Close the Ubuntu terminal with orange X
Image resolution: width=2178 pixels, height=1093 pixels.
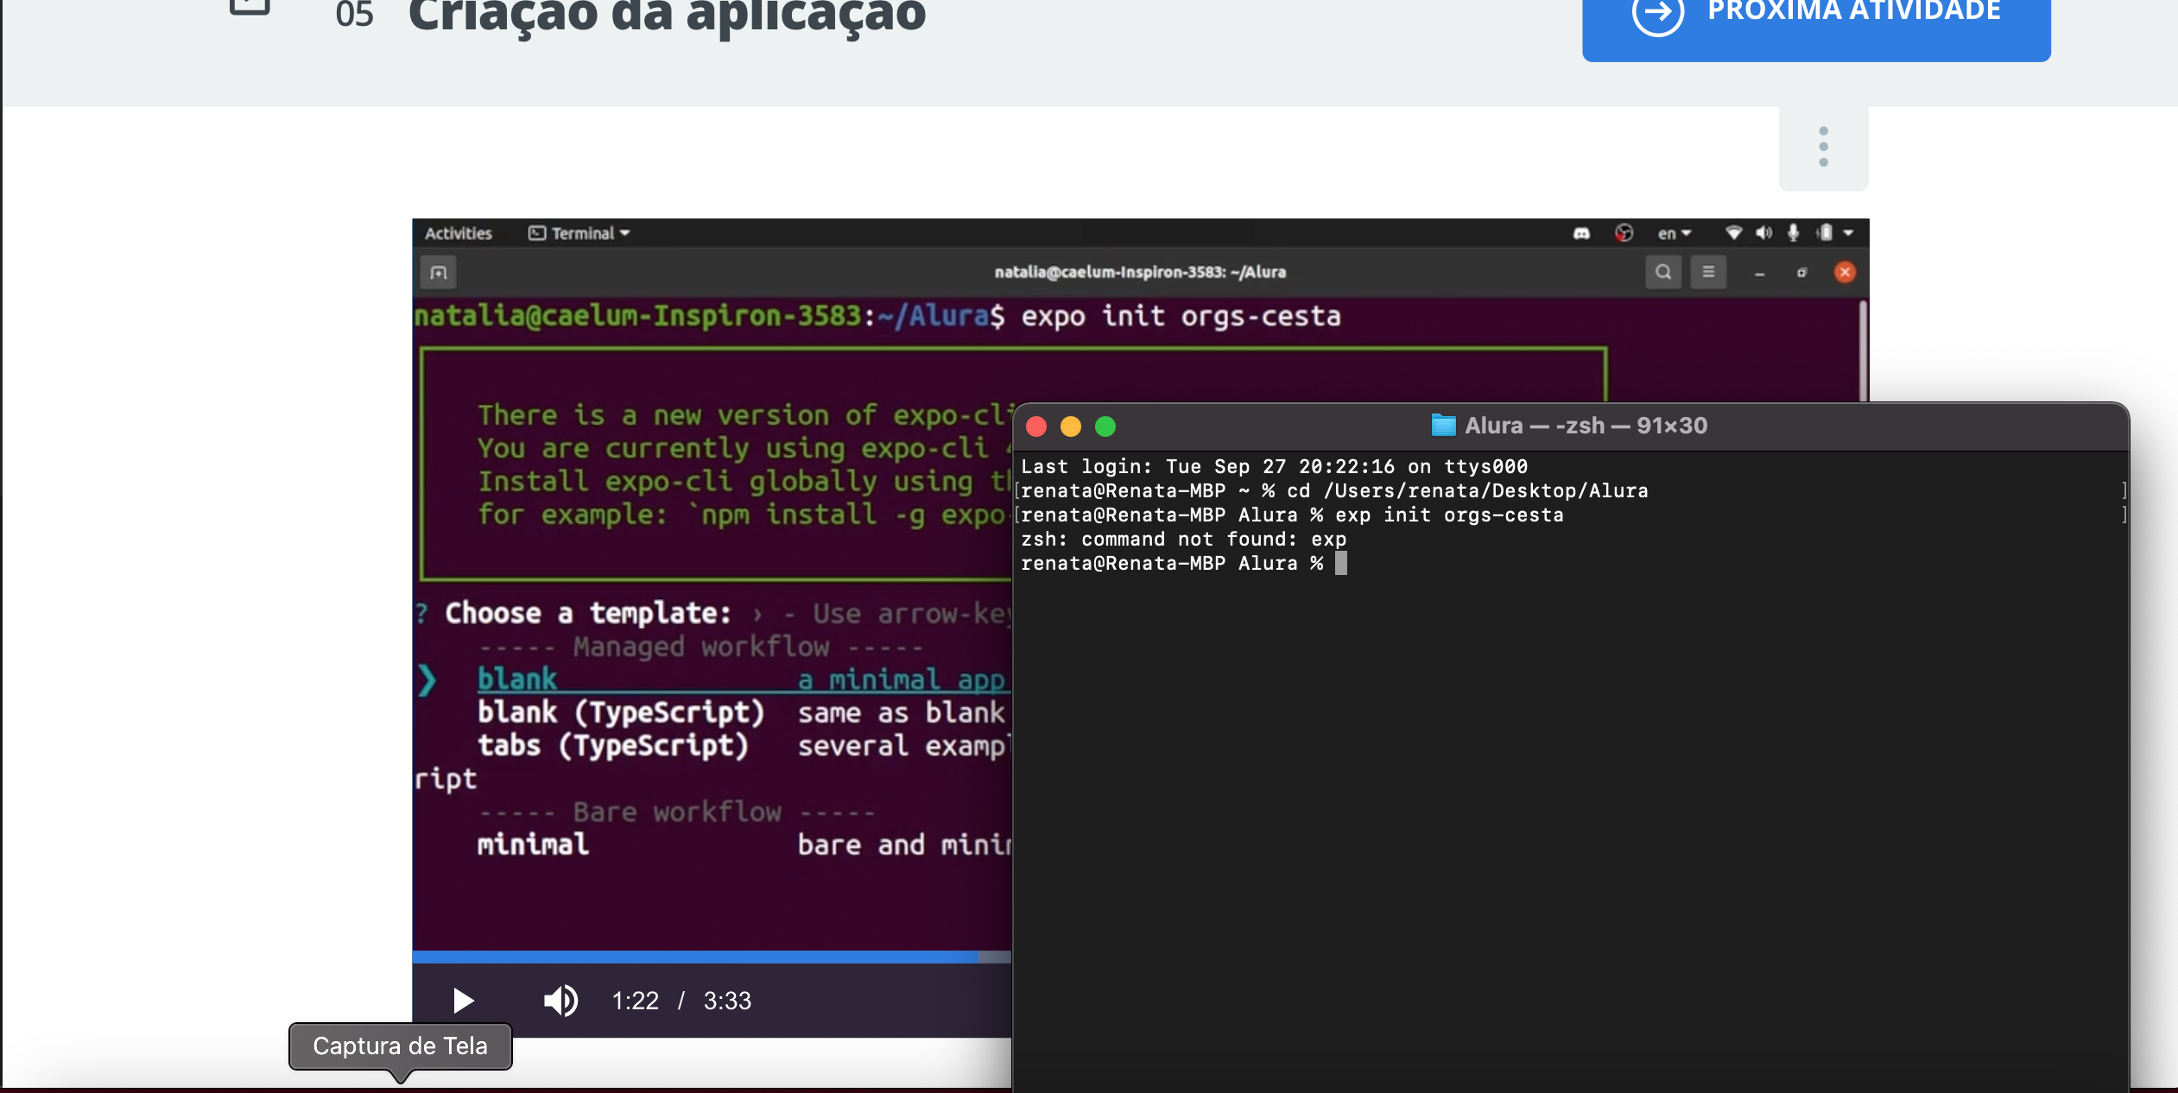point(1845,272)
